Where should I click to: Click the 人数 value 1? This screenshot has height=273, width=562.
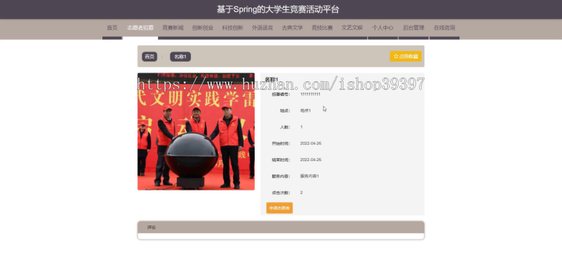[x=302, y=127]
